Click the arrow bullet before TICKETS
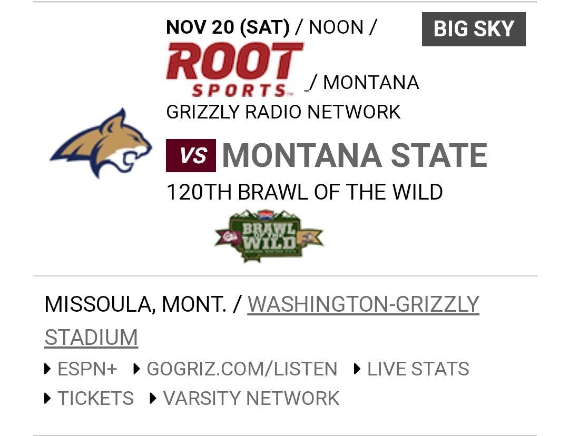Screen dimensions: 569x436 [x=48, y=399]
